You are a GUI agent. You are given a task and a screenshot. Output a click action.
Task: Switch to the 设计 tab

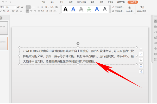pos(61,2)
